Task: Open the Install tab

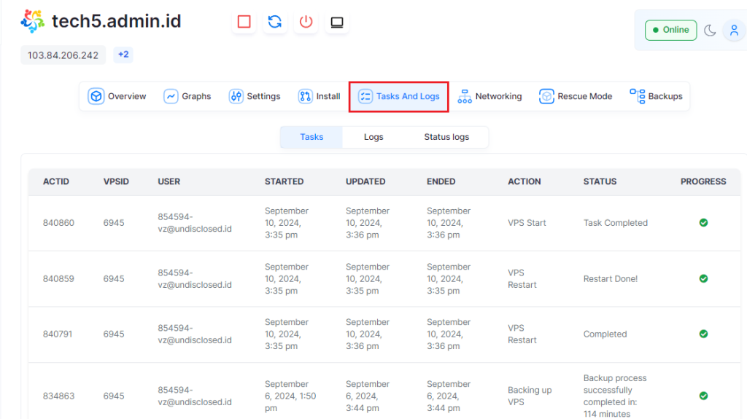Action: click(320, 96)
